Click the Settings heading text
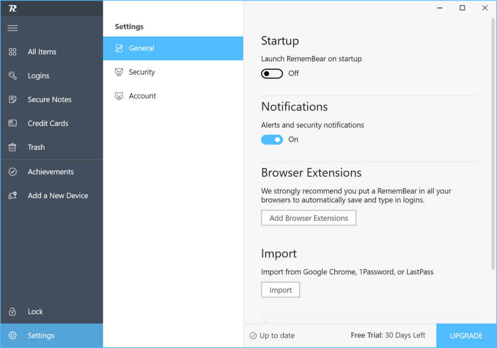Image resolution: width=497 pixels, height=348 pixels. pyautogui.click(x=129, y=27)
